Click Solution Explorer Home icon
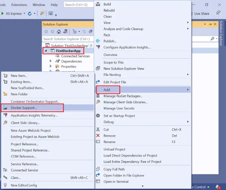The image size is (226, 190). tap(59, 32)
